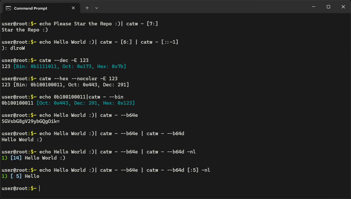The width and height of the screenshot is (351, 199).
Task: Open a new tab with the plus button
Action: (x=86, y=8)
